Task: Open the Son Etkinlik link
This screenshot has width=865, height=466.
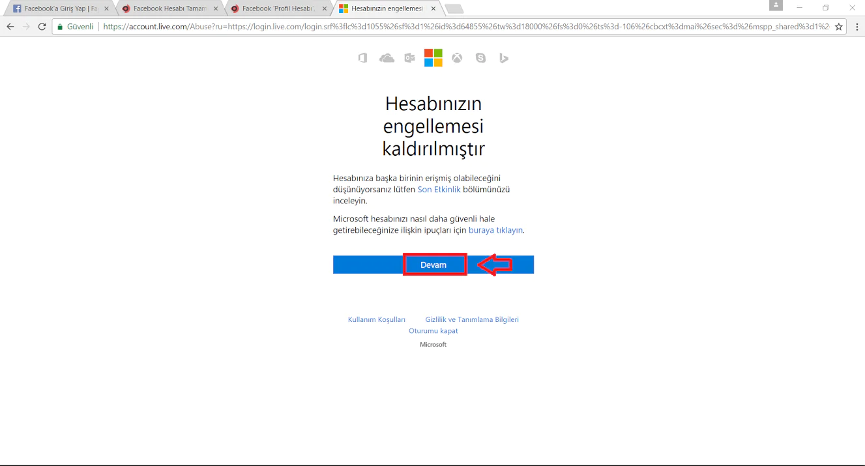Action: click(x=439, y=190)
